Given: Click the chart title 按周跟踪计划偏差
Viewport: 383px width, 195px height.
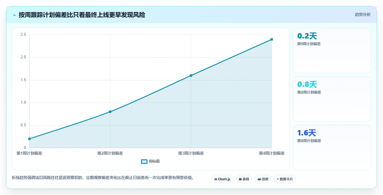Looking at the screenshot, I should [x=82, y=15].
